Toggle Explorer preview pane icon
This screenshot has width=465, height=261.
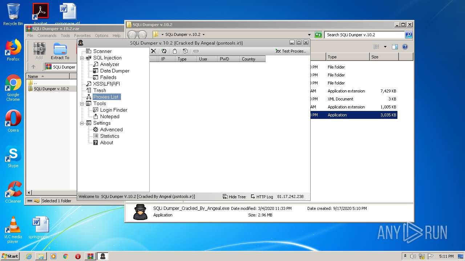click(x=395, y=47)
